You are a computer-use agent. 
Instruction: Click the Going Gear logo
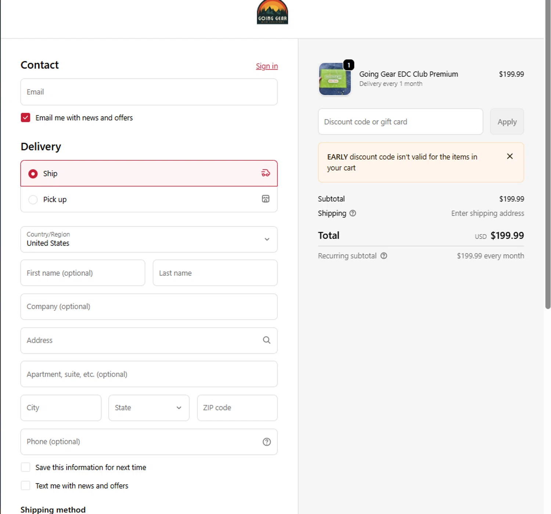pos(272,12)
